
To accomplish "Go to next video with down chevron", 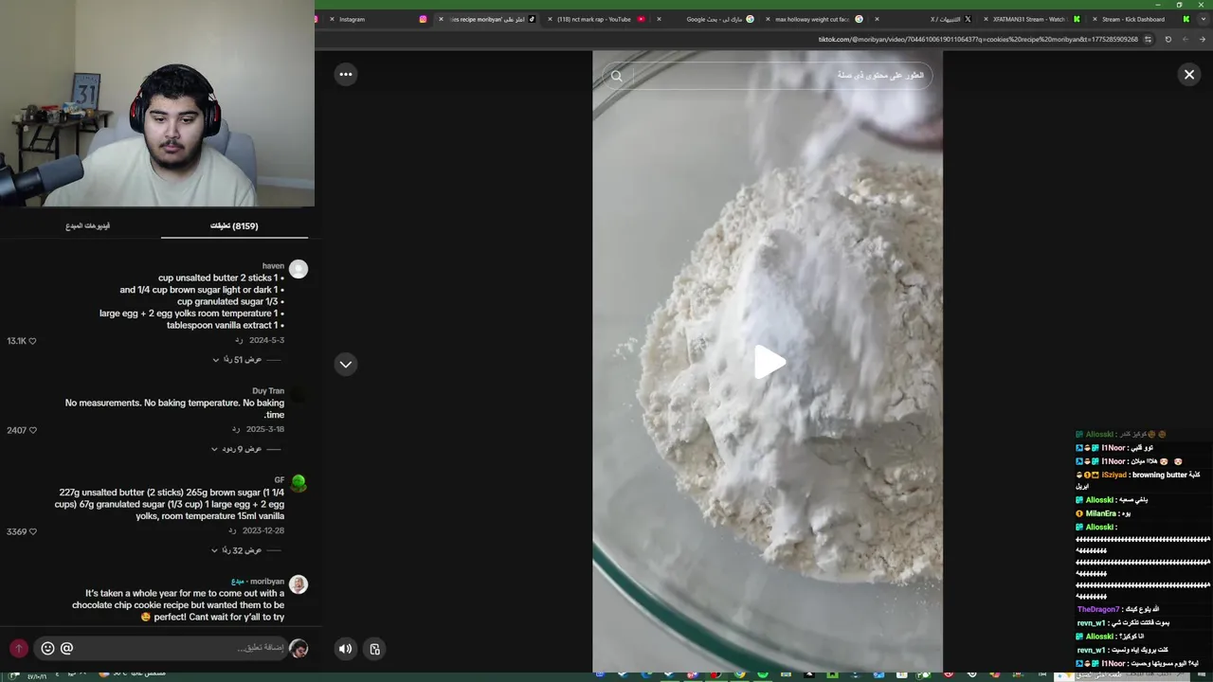I will click(346, 364).
